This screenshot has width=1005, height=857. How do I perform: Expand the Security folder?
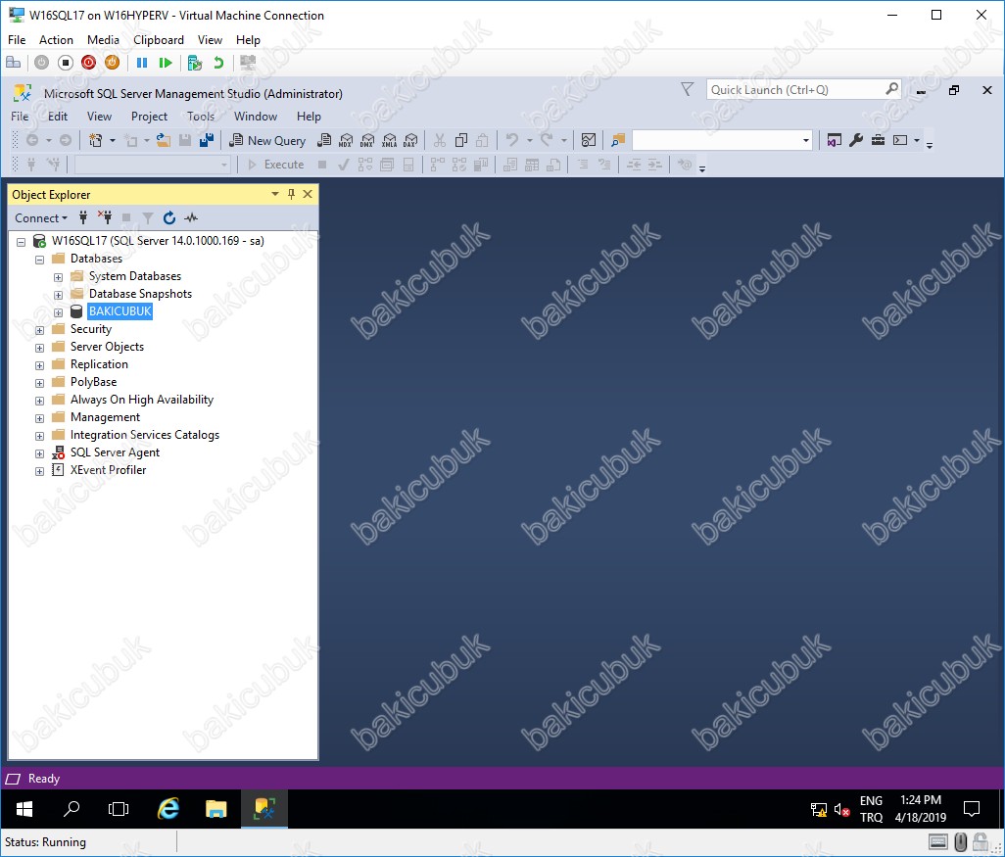pyautogui.click(x=40, y=330)
